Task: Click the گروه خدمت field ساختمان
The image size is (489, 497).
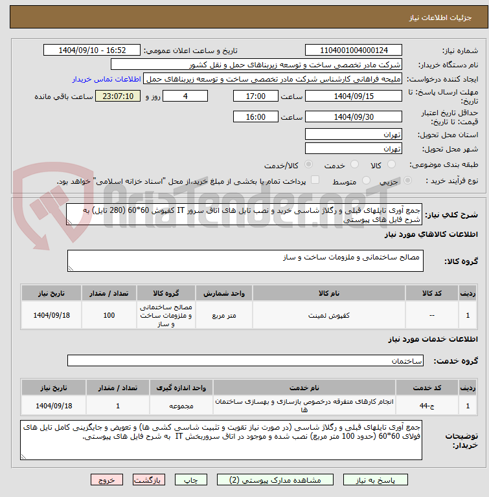Action: pyautogui.click(x=245, y=360)
